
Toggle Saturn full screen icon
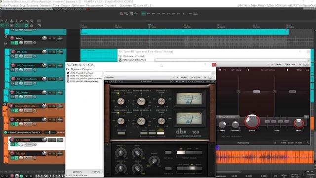(308, 70)
